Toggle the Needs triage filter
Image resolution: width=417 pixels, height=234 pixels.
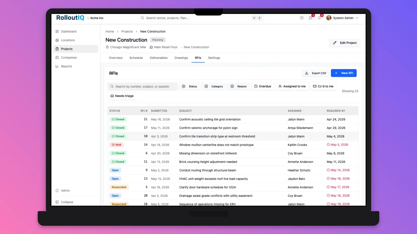122,96
